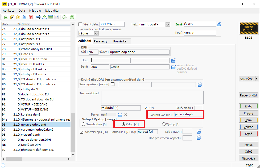Open the řádné test type dropdown
The width and height of the screenshot is (260, 168).
(96, 33)
